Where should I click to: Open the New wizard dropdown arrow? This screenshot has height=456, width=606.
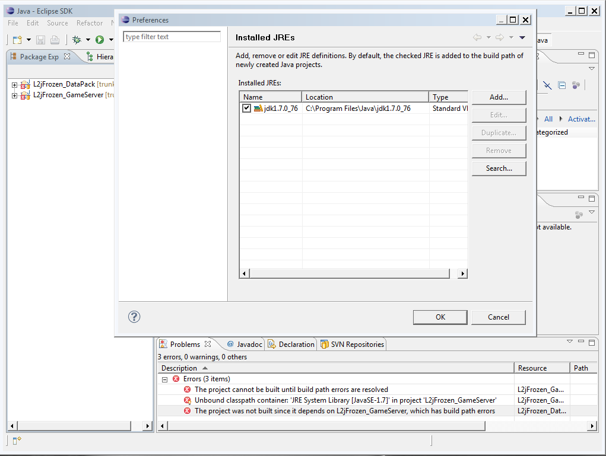click(x=28, y=40)
